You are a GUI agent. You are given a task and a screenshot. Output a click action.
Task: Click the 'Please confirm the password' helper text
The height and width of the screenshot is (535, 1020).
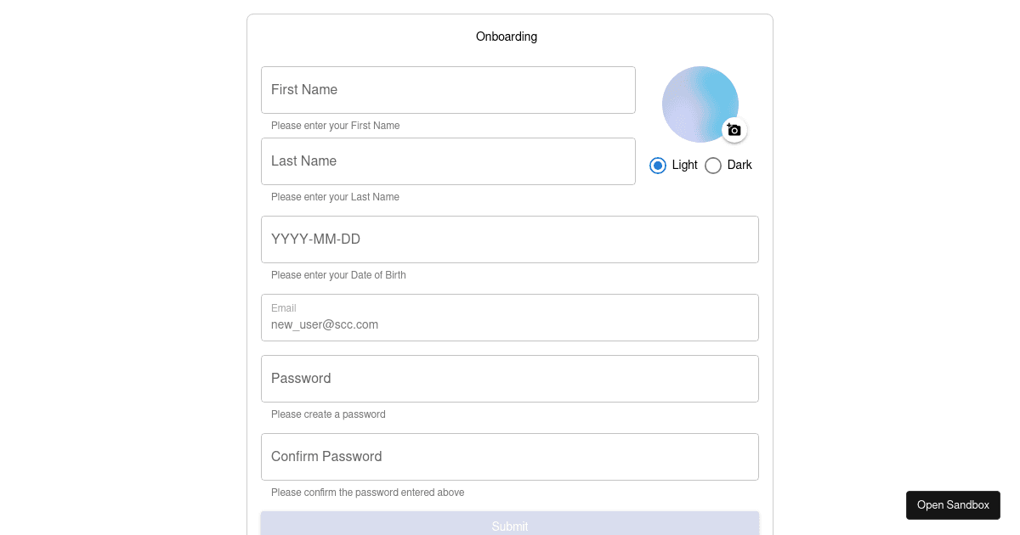[x=367, y=493]
